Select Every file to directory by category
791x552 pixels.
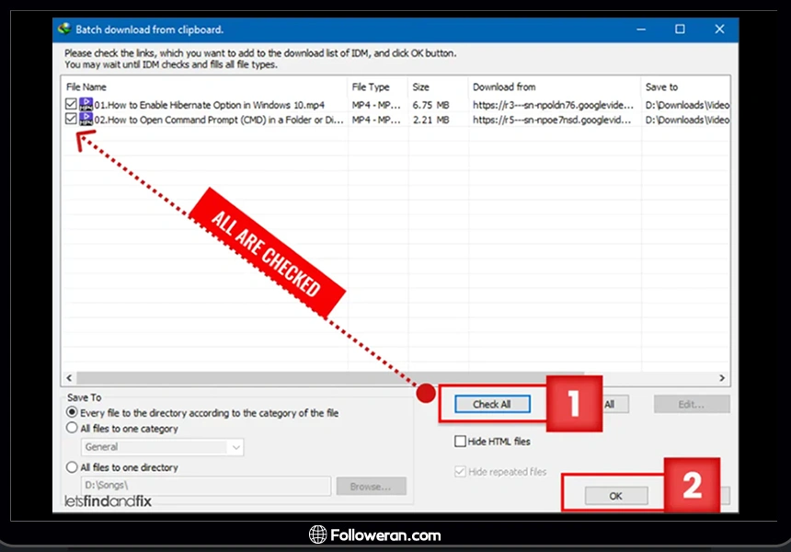click(x=73, y=413)
